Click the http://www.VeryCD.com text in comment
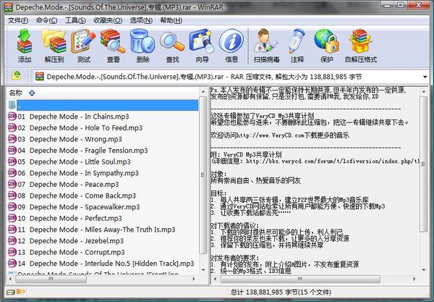 (x=271, y=135)
